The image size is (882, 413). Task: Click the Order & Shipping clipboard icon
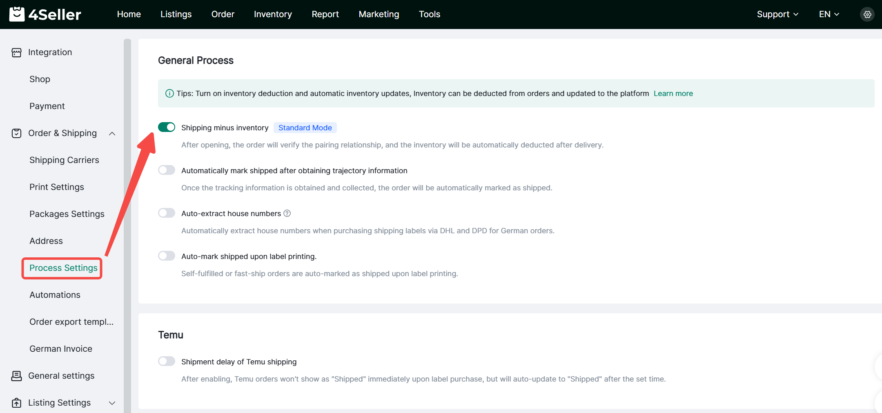coord(16,133)
